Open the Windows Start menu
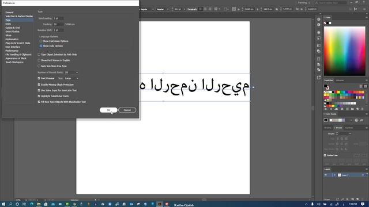This screenshot has width=369, height=207. pos(3,204)
